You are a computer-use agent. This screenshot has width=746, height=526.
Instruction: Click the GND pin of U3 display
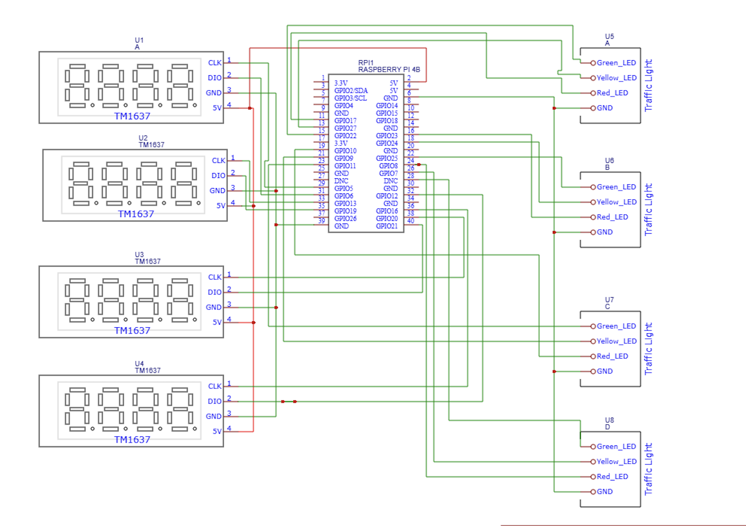pyautogui.click(x=214, y=307)
